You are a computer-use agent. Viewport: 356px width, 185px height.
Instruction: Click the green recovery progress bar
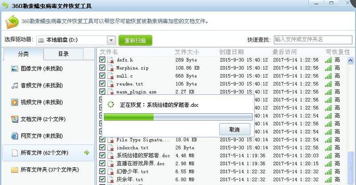pos(178,117)
